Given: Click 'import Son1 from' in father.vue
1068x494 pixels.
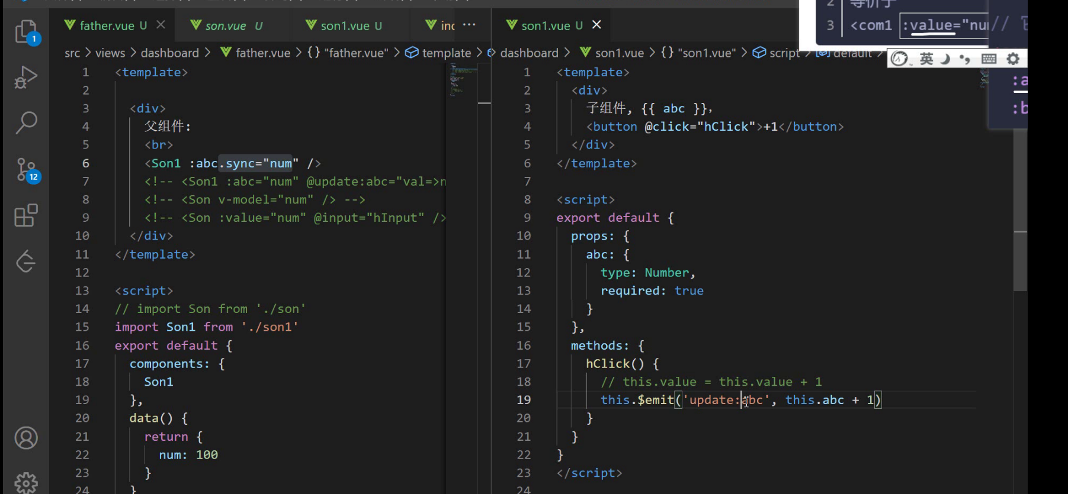Looking at the screenshot, I should (x=174, y=327).
